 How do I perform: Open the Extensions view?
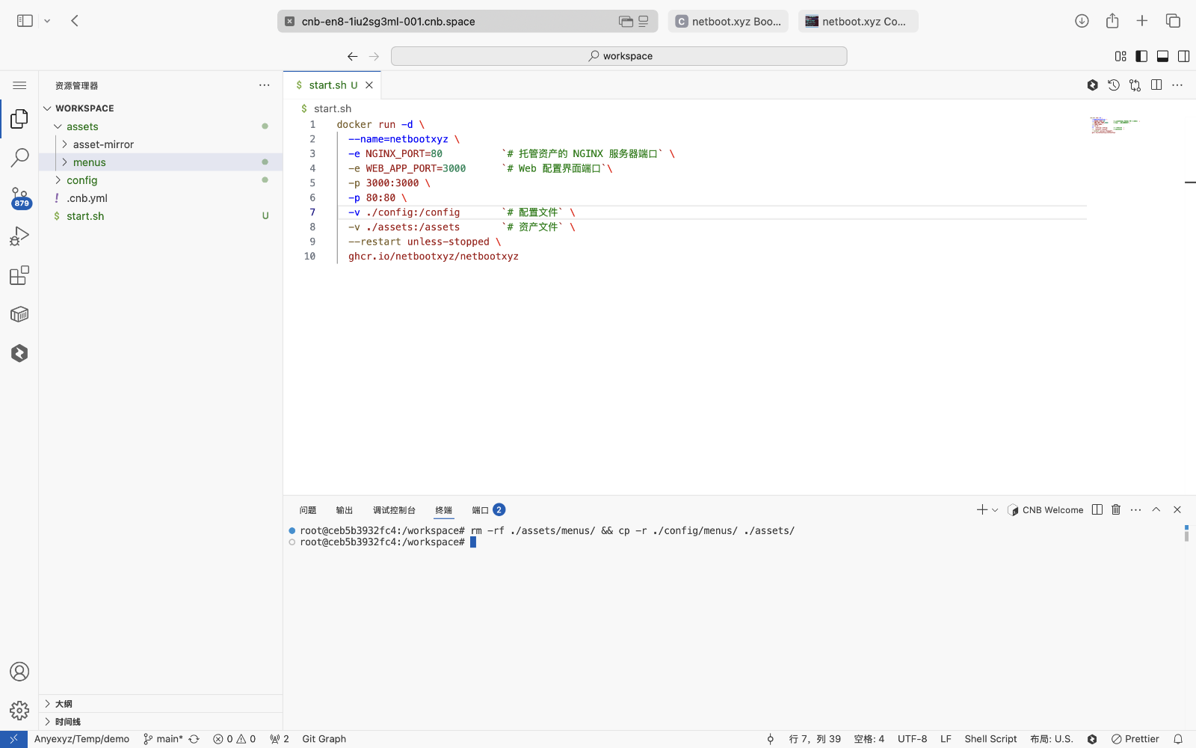coord(19,275)
